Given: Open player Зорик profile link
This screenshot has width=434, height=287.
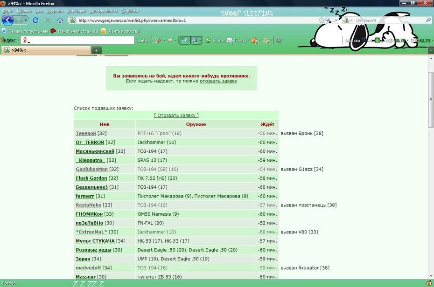Looking at the screenshot, I should (83, 259).
